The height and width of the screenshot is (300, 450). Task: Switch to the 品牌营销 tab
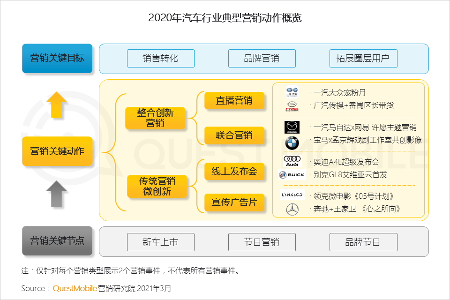pyautogui.click(x=262, y=58)
